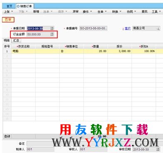Open calculator icon in 订金金额 field
The height and width of the screenshot is (153, 163).
pyautogui.click(x=52, y=34)
